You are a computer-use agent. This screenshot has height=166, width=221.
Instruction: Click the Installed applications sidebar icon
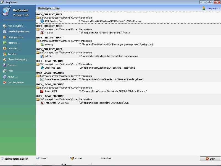(4, 32)
